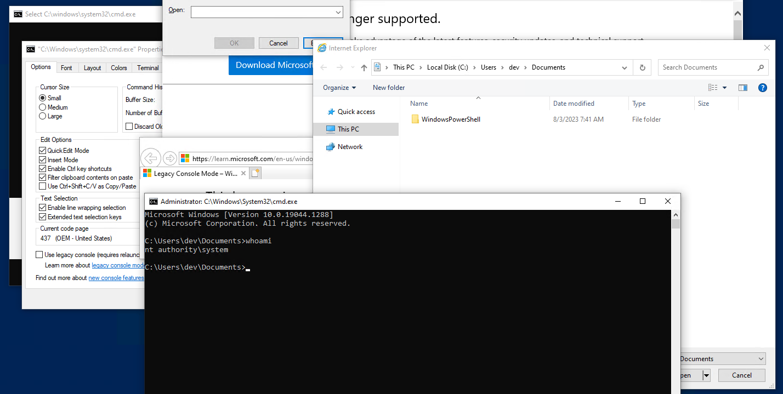This screenshot has height=394, width=783.
Task: Click the Up arrow in file dialog
Action: [364, 67]
